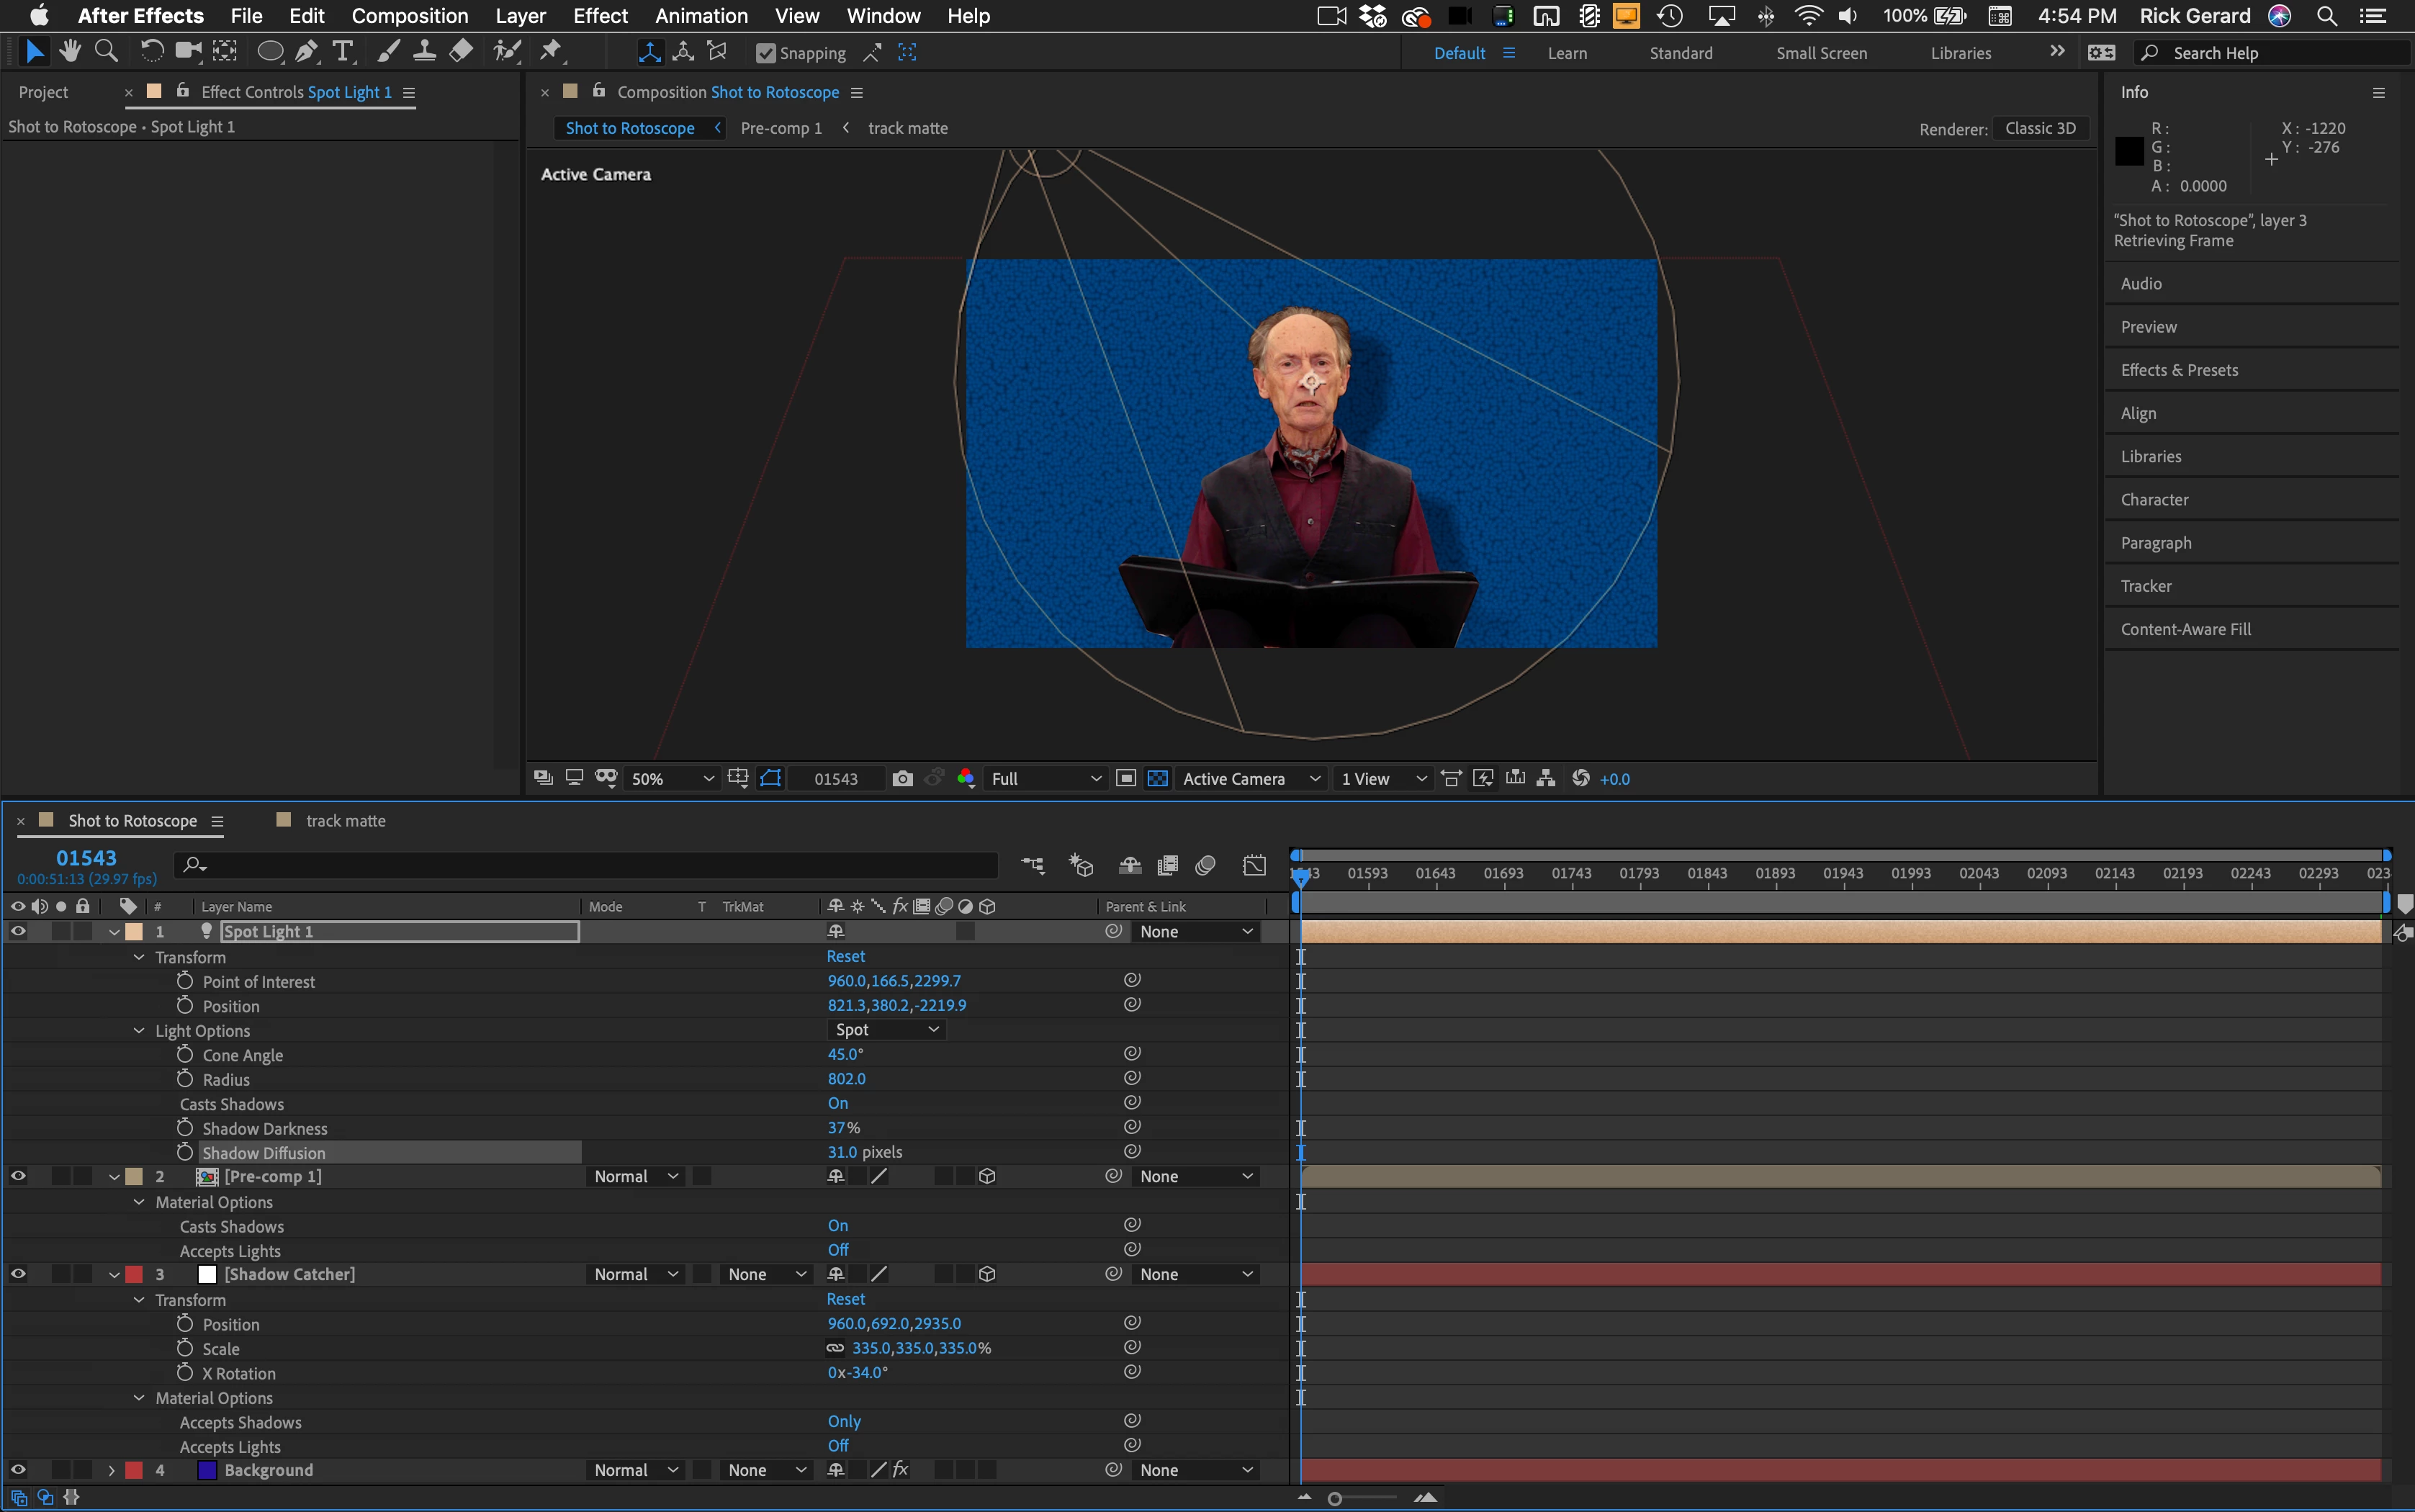Toggle visibility of Background layer

18,1470
